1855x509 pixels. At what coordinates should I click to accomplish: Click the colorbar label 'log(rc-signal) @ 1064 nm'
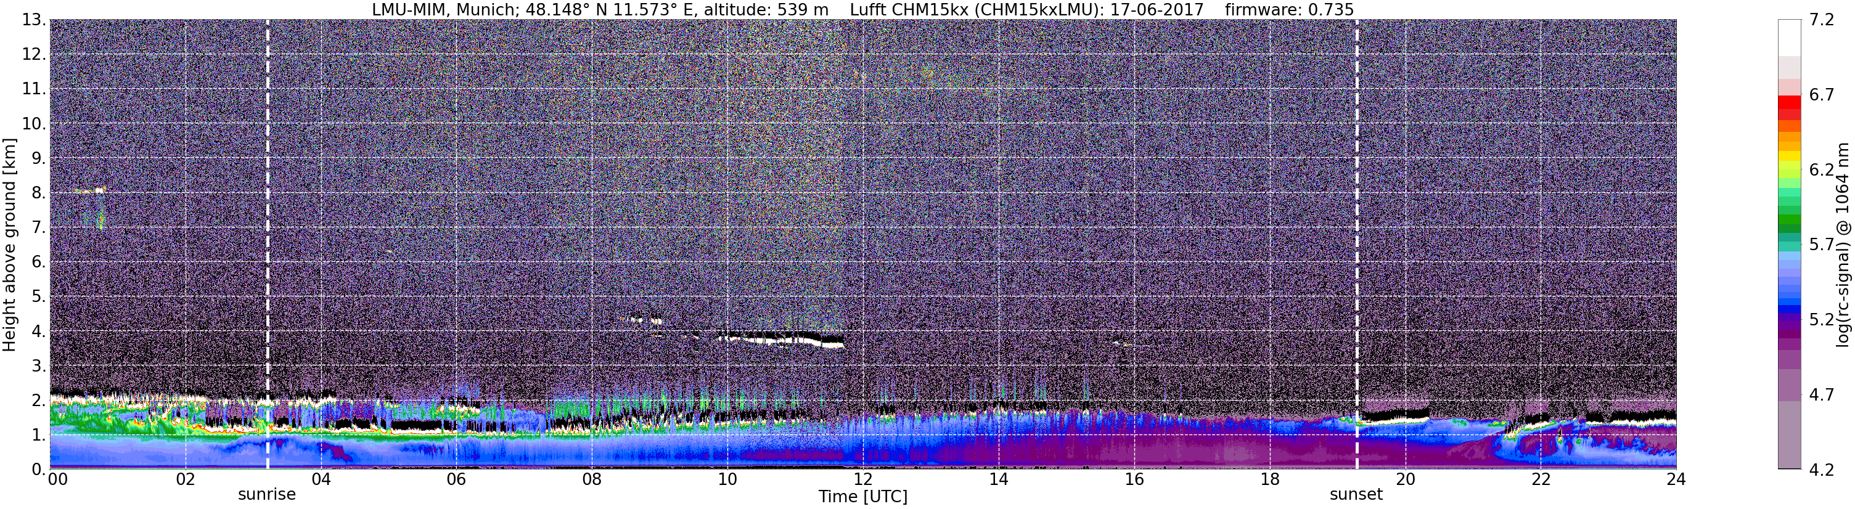tap(1844, 245)
